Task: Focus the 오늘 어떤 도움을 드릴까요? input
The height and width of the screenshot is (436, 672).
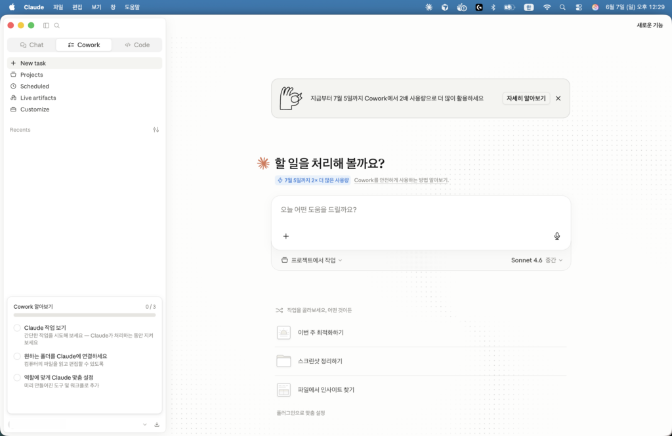Action: point(421,210)
